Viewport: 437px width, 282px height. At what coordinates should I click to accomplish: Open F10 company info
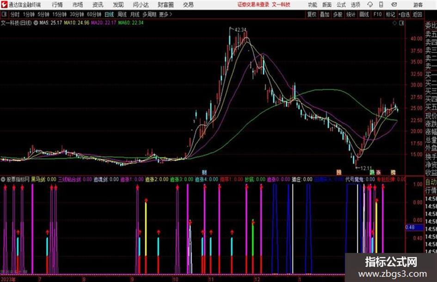click(x=377, y=14)
